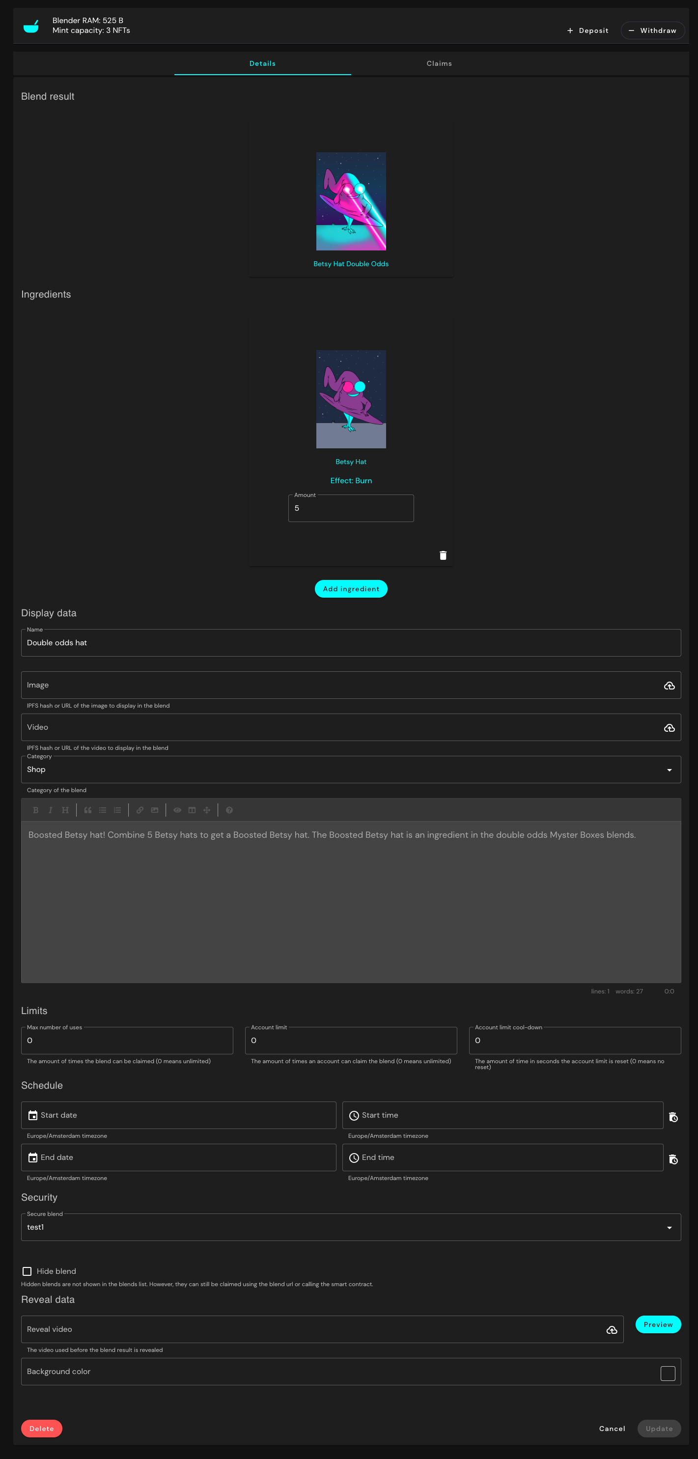This screenshot has width=698, height=1459.
Task: Select the Details tab
Action: (x=262, y=63)
